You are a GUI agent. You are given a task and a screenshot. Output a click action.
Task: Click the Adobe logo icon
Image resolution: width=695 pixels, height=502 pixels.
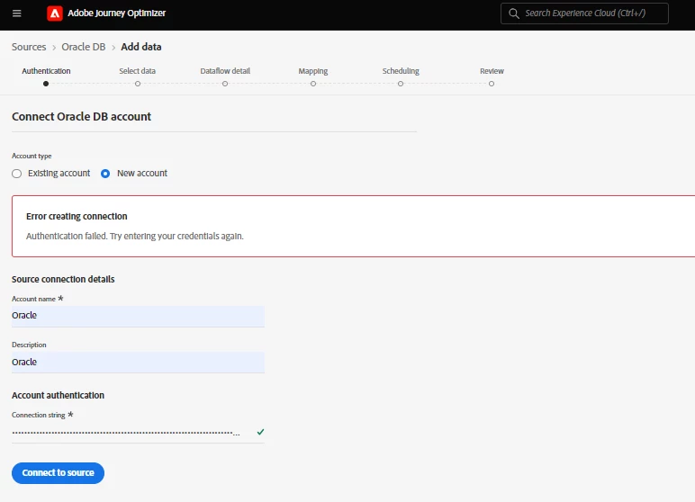(55, 13)
